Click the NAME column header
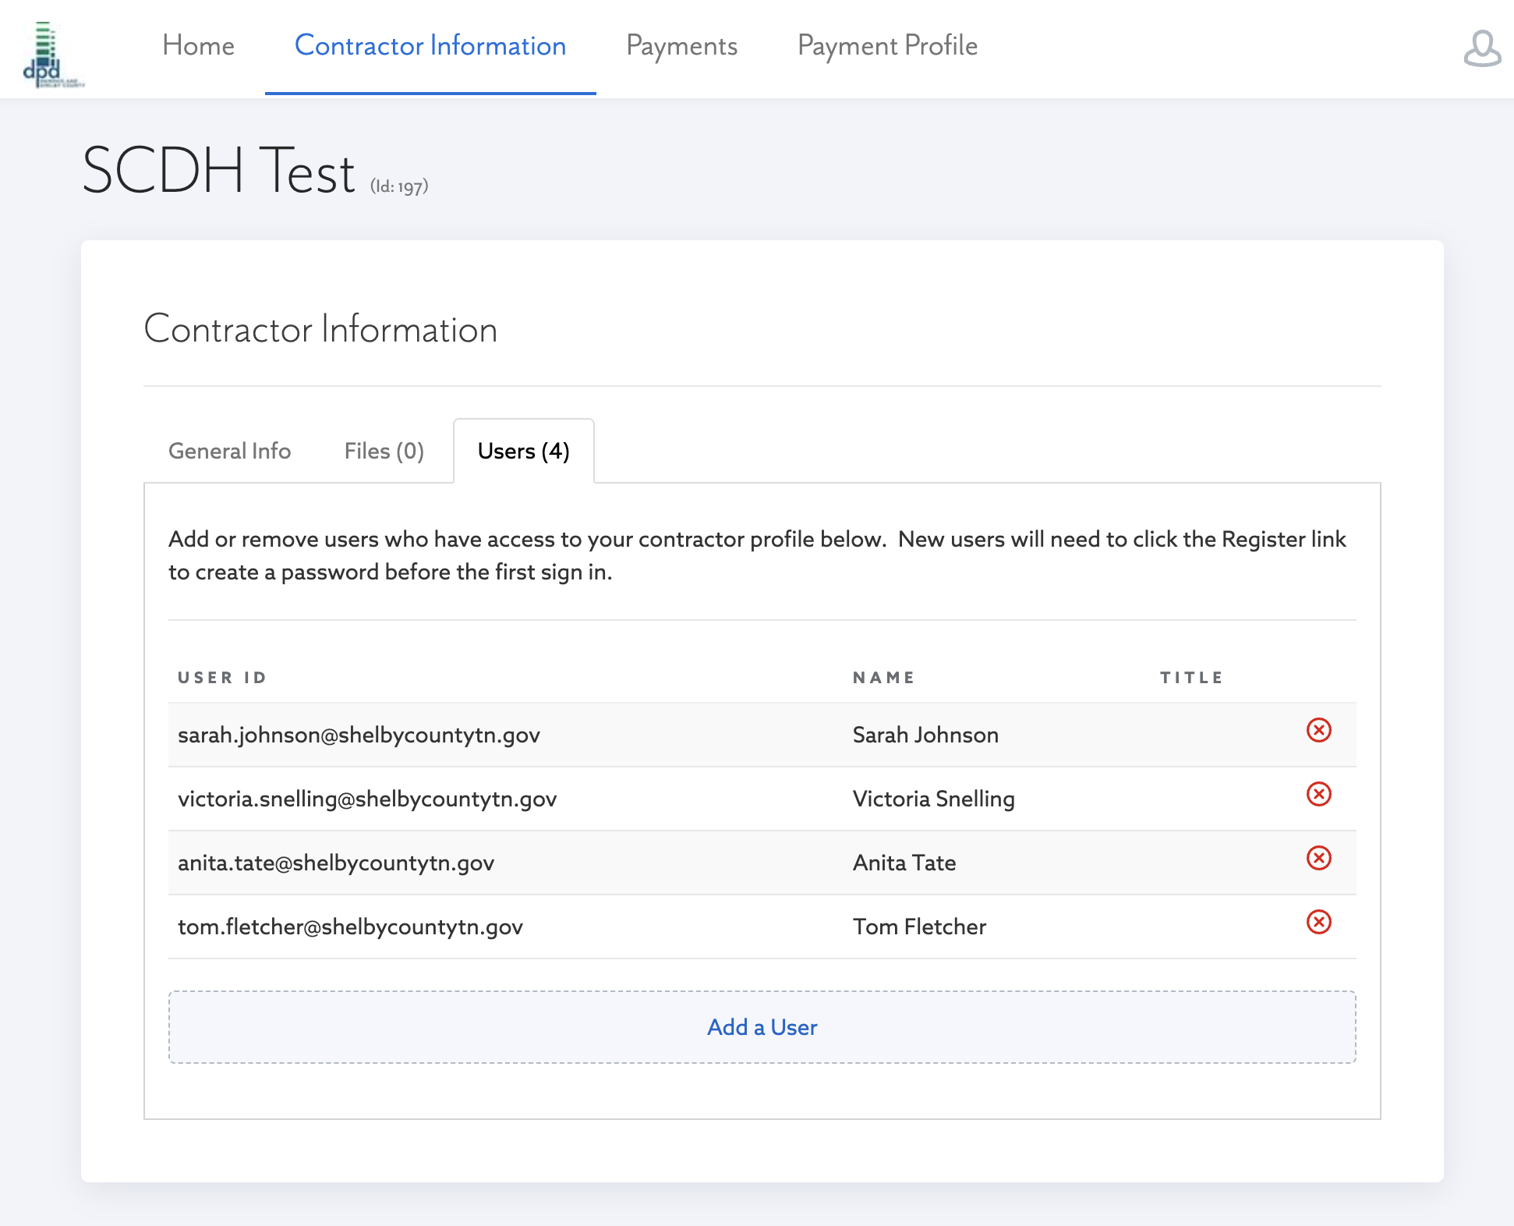The image size is (1514, 1226). point(883,678)
